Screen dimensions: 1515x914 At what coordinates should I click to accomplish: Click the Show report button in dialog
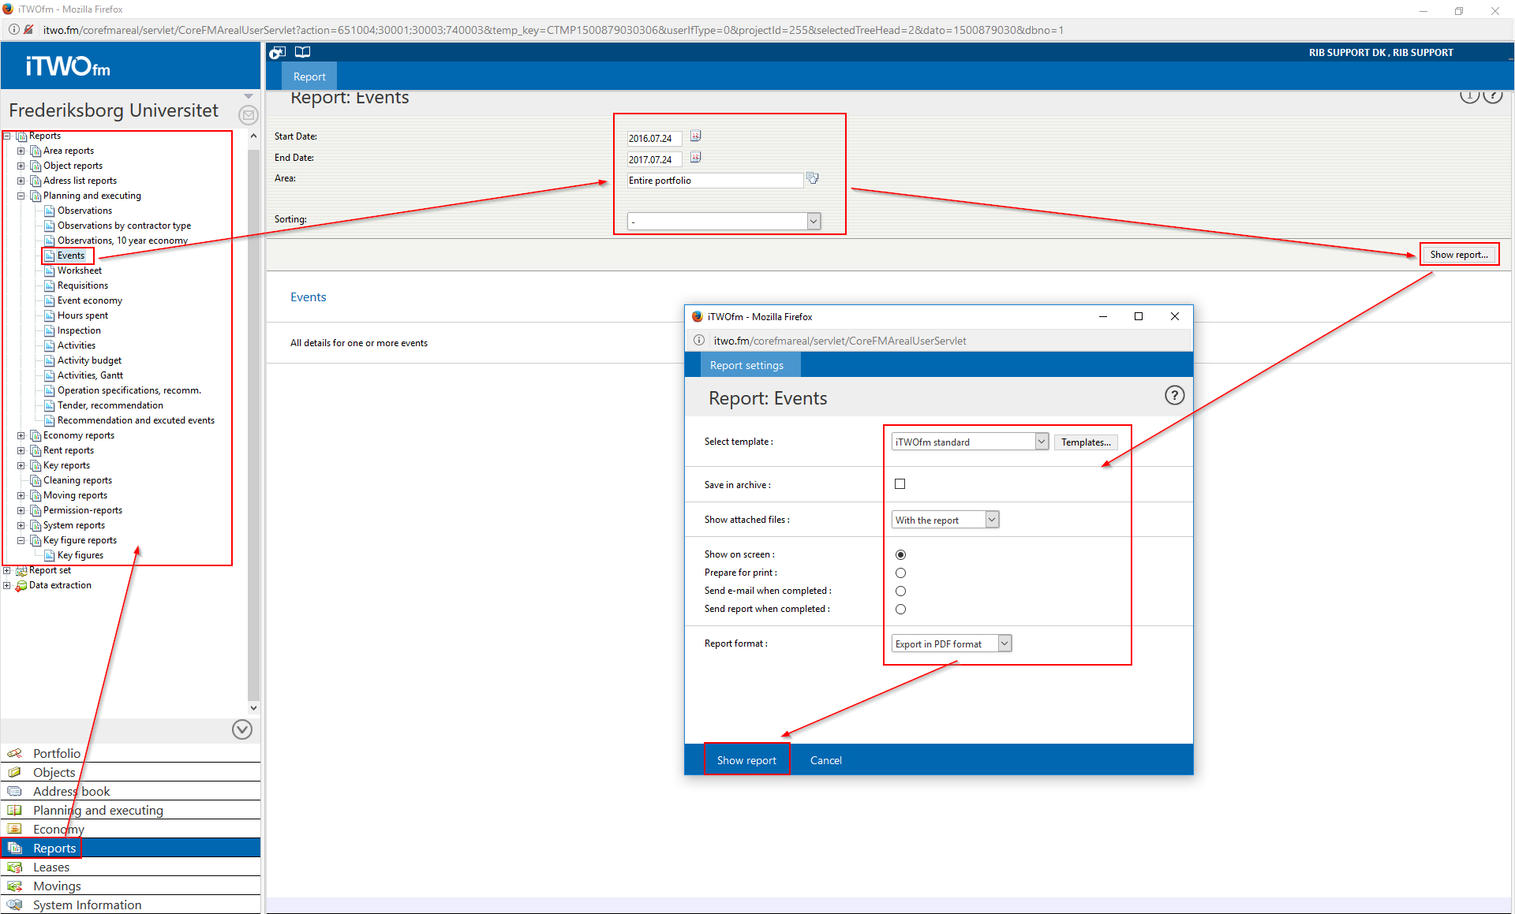click(x=746, y=760)
